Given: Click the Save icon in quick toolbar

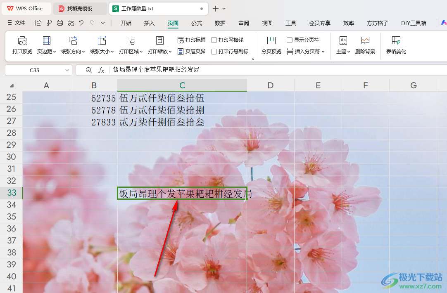Looking at the screenshot, I should [x=38, y=23].
